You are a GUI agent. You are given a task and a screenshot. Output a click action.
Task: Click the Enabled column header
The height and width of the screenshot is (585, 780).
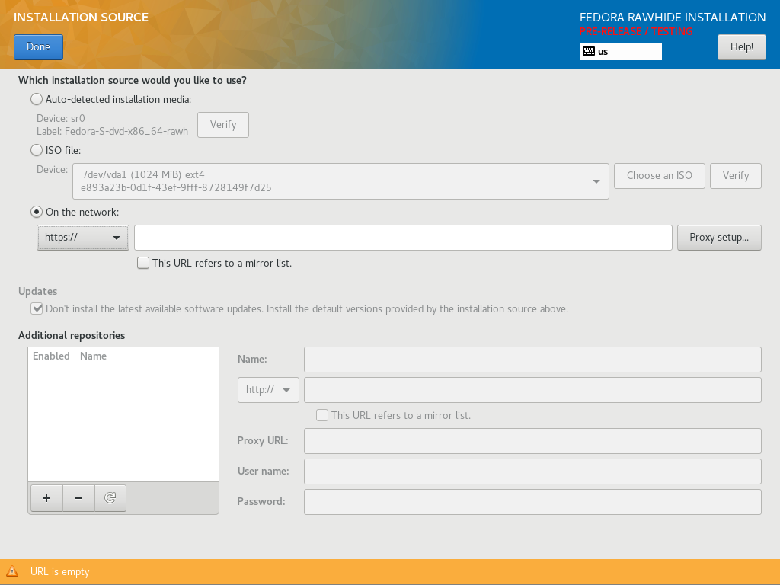pos(51,356)
